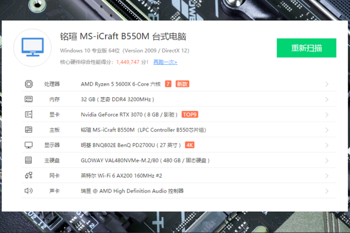Select GLOWAY VAL480NVMe-M.2/80 text
The image size is (350, 233).
tap(145, 160)
